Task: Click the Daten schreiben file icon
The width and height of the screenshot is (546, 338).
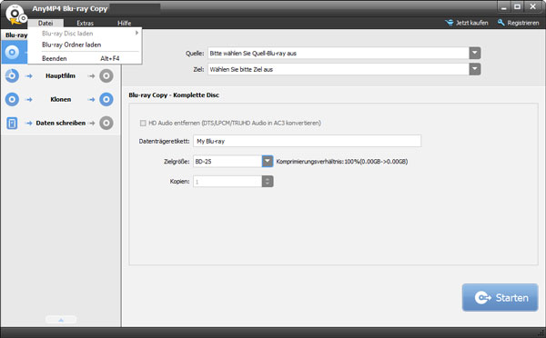Action: click(x=12, y=123)
